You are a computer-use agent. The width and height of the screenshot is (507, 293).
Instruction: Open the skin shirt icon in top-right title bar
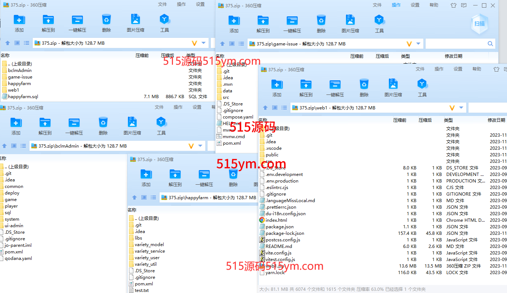click(453, 5)
